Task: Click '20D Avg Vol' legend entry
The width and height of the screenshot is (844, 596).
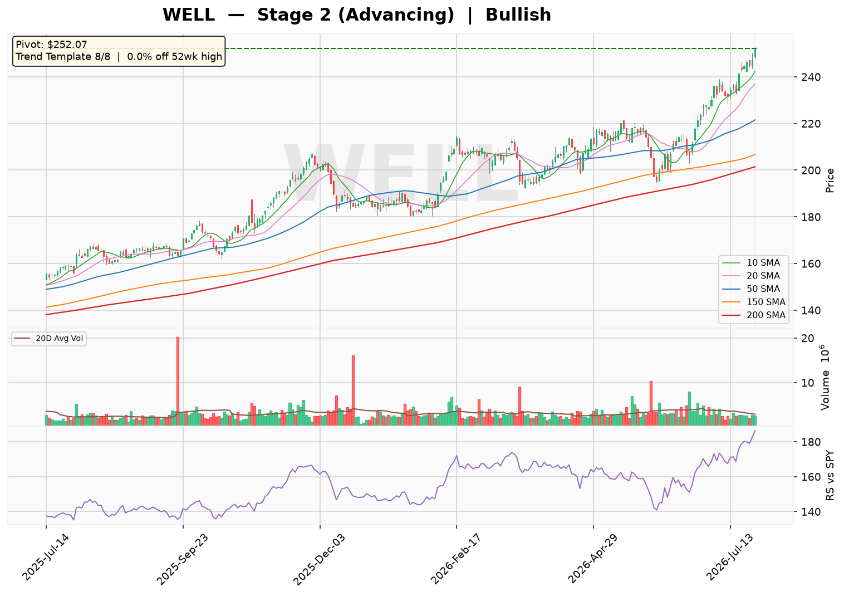Action: click(x=49, y=339)
